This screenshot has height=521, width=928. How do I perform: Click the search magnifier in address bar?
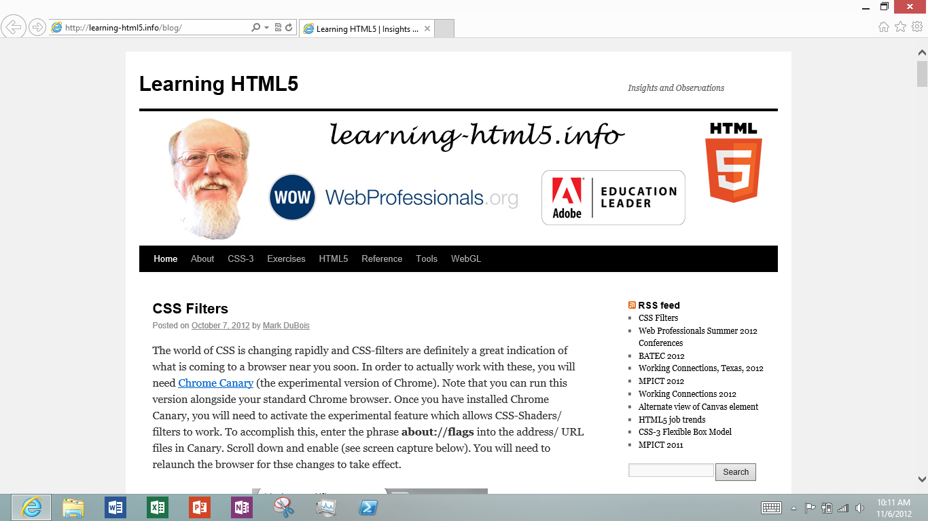[255, 28]
